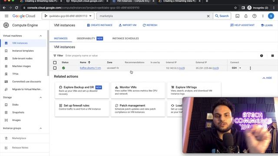The width and height of the screenshot is (278, 156).
Task: Open the Incognito profile indicator
Action: coord(258,8)
